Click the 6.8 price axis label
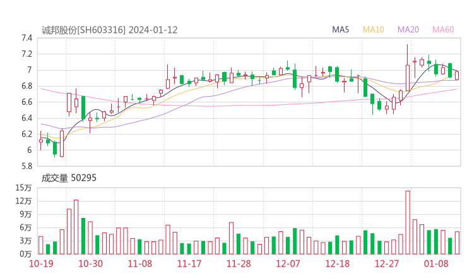 pos(27,86)
